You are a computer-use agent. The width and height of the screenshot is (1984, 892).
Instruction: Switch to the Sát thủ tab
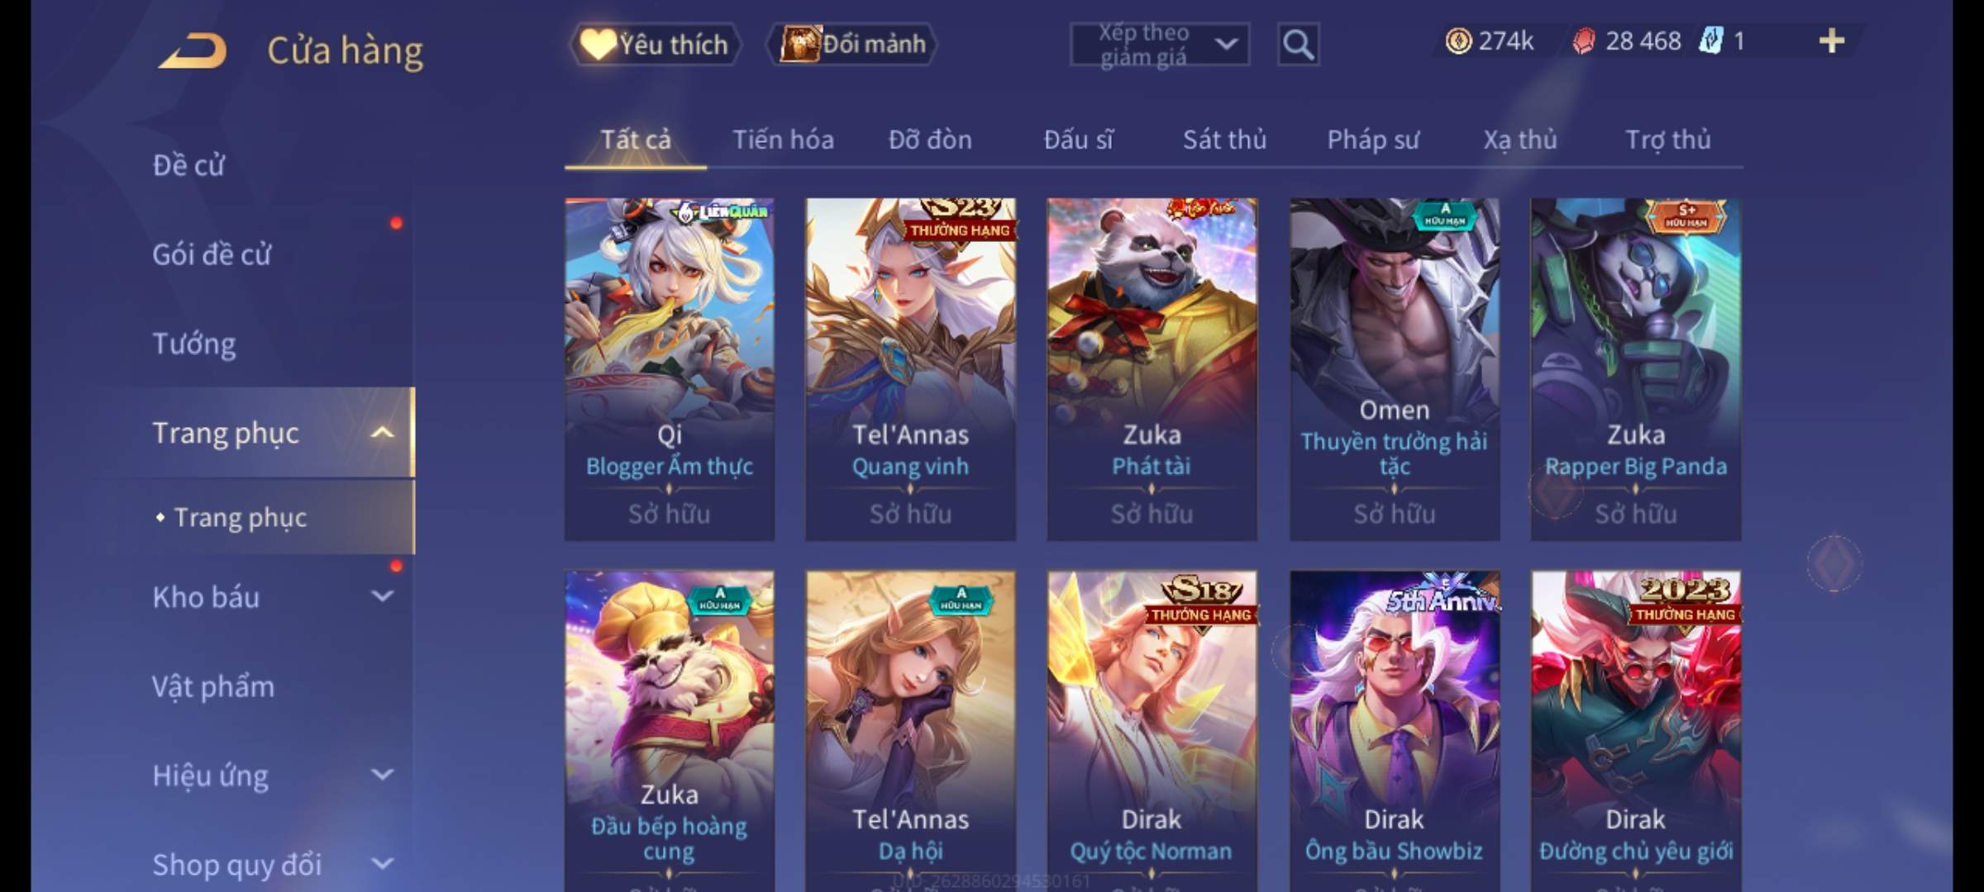tap(1224, 140)
